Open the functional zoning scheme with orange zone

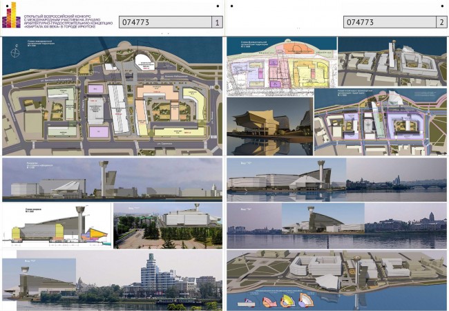282,66
